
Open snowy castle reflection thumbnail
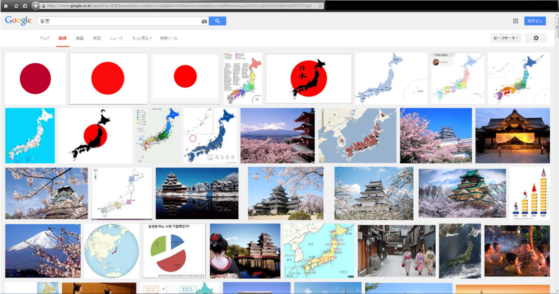[x=197, y=194]
